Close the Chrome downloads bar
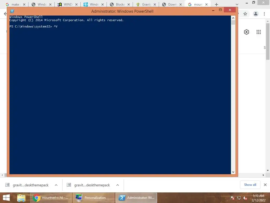This screenshot has width=270, height=203. 265,185
